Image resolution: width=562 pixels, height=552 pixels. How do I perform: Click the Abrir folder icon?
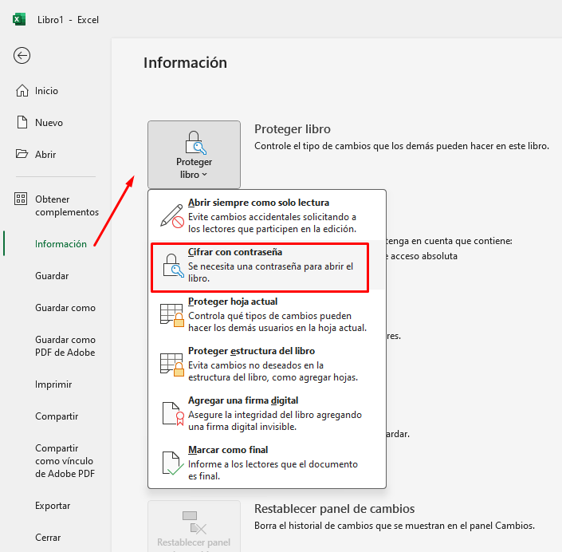click(x=22, y=155)
